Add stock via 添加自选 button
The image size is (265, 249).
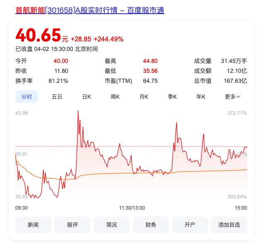coord(229,225)
